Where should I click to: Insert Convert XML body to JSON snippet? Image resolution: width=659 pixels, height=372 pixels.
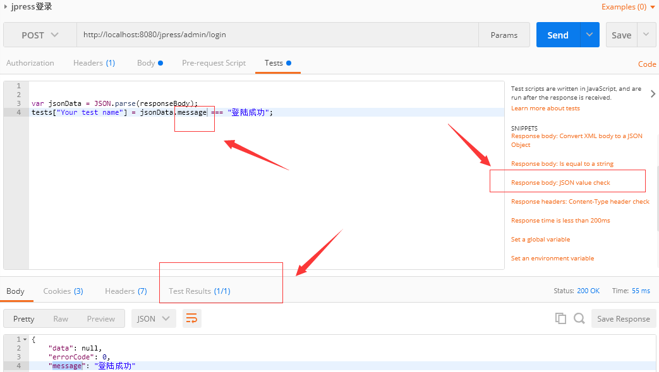[x=577, y=140]
